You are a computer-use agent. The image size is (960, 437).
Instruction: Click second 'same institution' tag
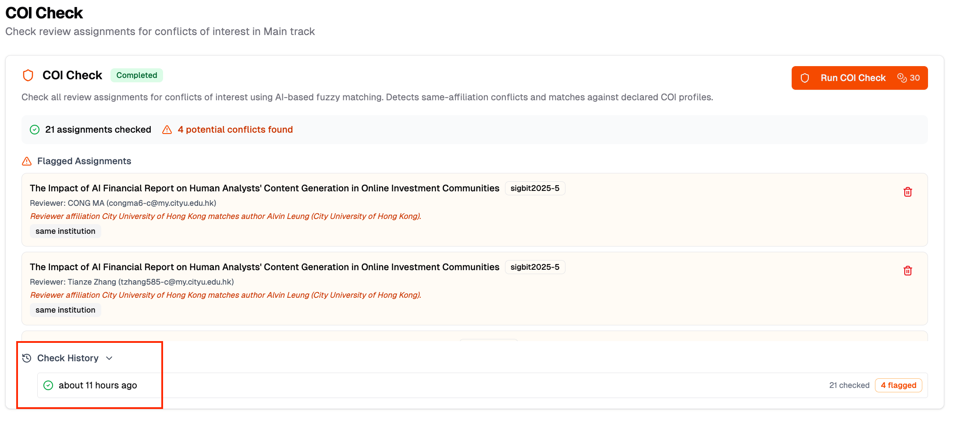point(65,310)
